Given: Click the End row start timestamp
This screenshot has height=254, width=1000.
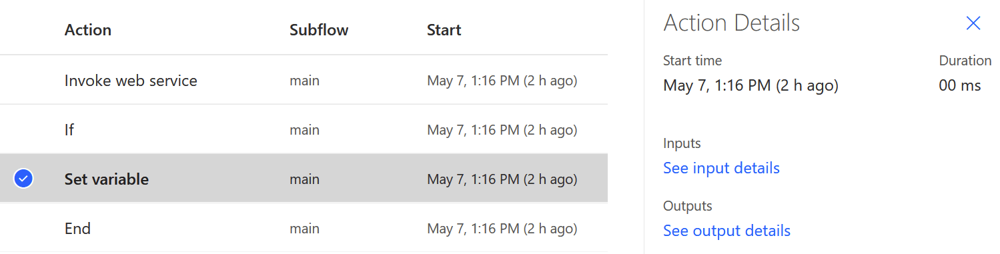Looking at the screenshot, I should tap(502, 229).
